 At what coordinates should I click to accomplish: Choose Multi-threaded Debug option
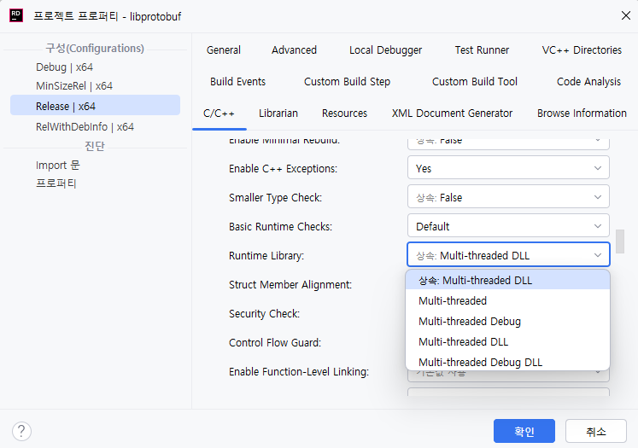[x=507, y=321]
